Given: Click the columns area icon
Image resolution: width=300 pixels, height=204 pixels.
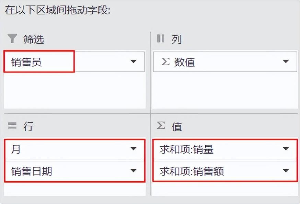Looking at the screenshot, I should 161,38.
